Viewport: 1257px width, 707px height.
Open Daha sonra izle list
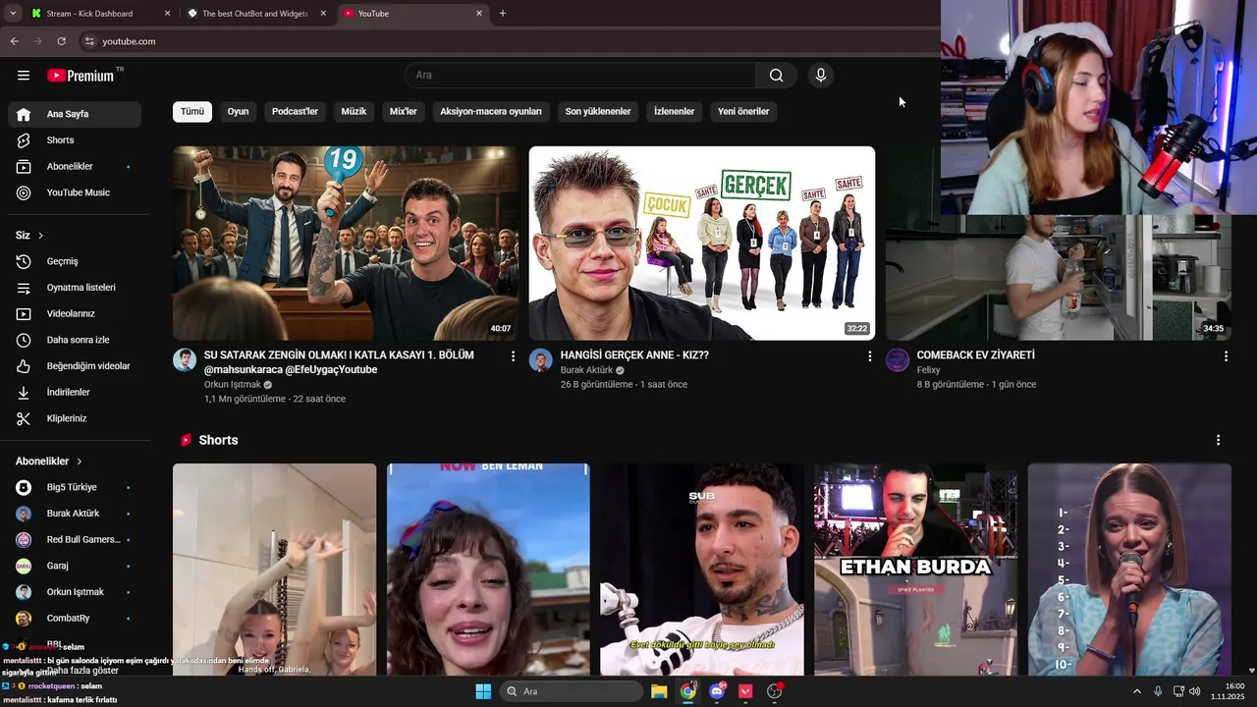coord(75,340)
